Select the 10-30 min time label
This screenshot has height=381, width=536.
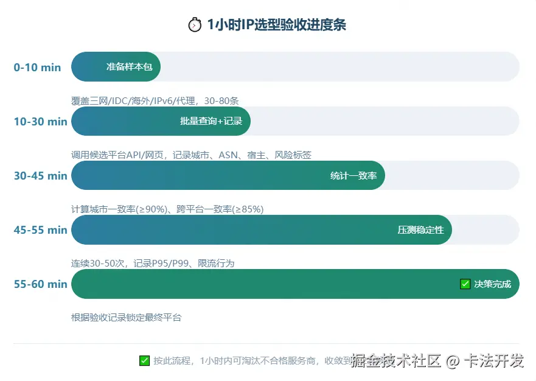(40, 121)
